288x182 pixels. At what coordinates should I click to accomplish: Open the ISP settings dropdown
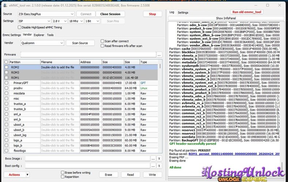point(34,21)
